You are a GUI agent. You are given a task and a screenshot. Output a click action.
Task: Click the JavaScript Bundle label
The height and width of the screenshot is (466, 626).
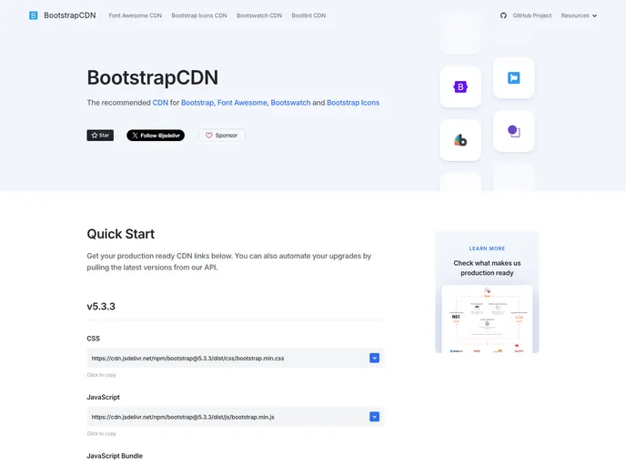(x=115, y=456)
